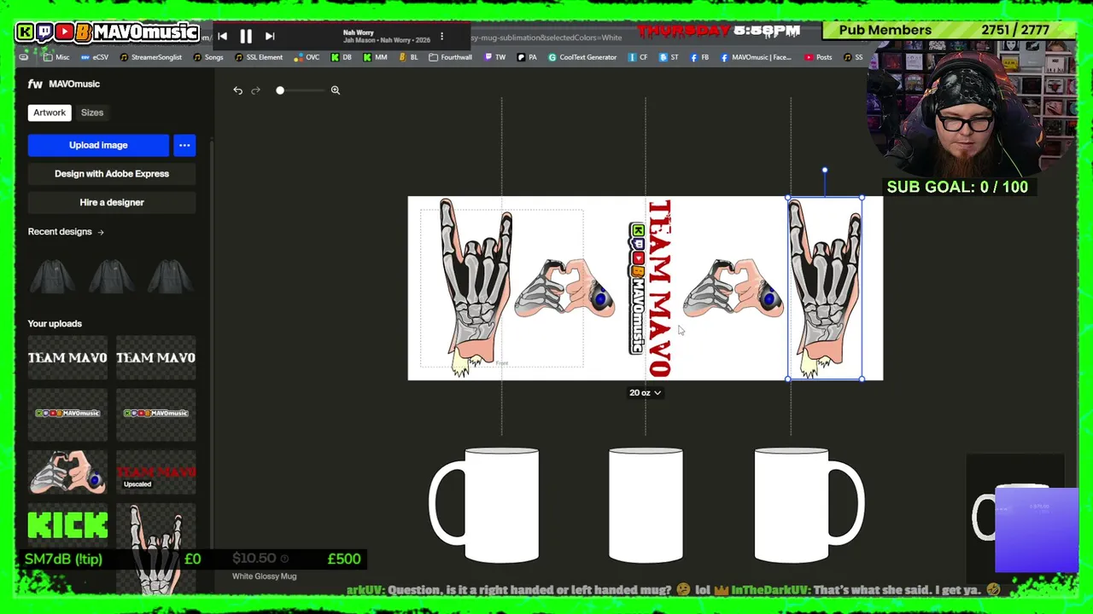The height and width of the screenshot is (614, 1093).
Task: Click the fw MAVOmusic Fourthwall logo
Action: 64,84
